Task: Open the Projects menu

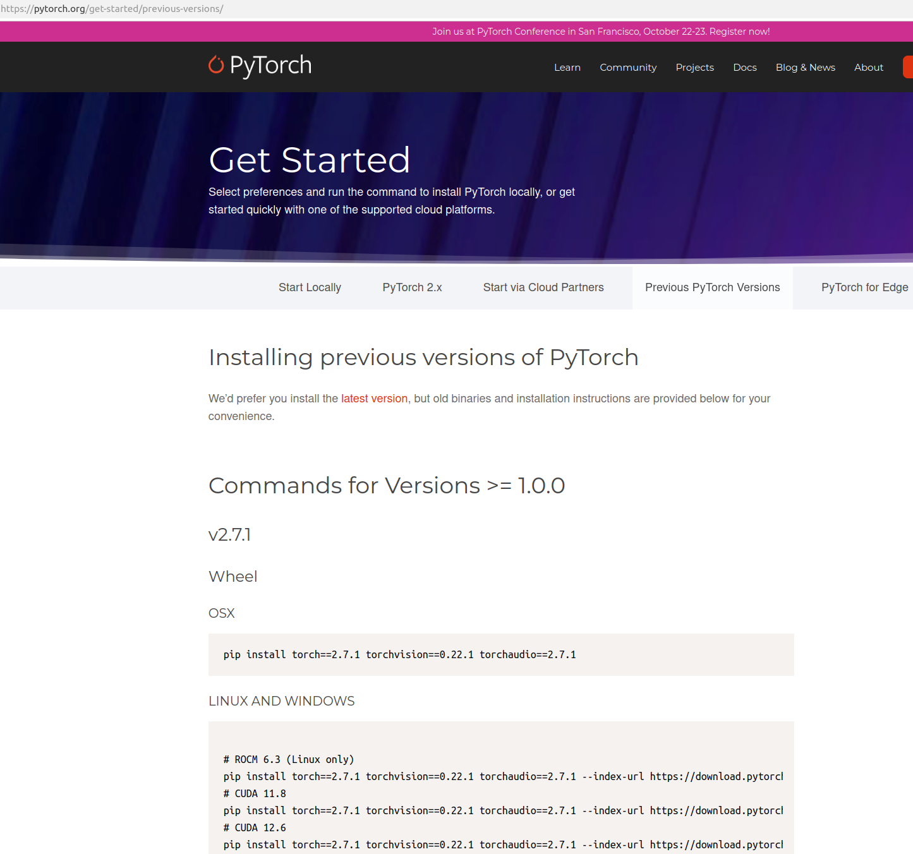Action: coord(694,68)
